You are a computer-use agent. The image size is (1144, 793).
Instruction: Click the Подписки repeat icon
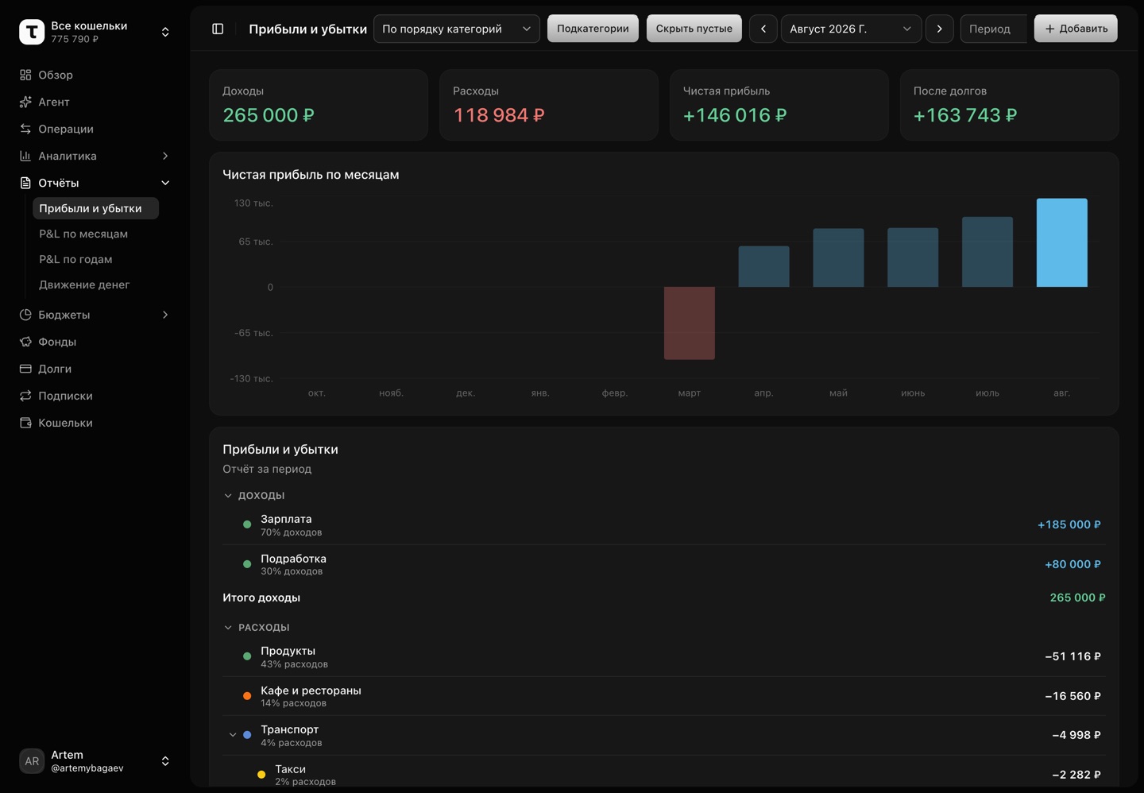point(25,396)
